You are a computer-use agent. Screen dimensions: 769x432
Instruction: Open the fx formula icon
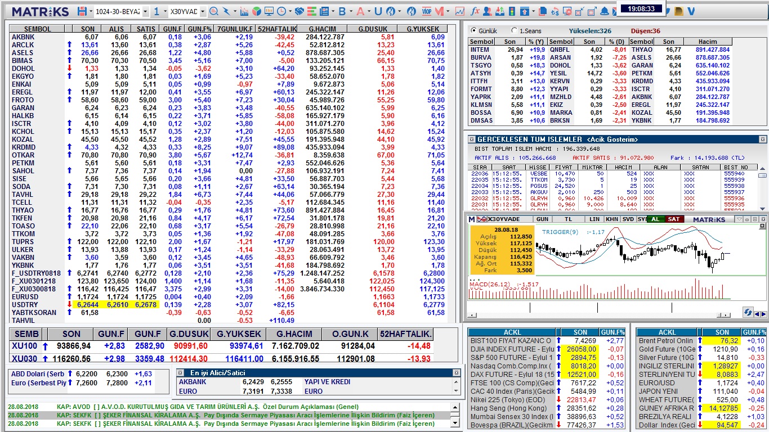tap(475, 11)
